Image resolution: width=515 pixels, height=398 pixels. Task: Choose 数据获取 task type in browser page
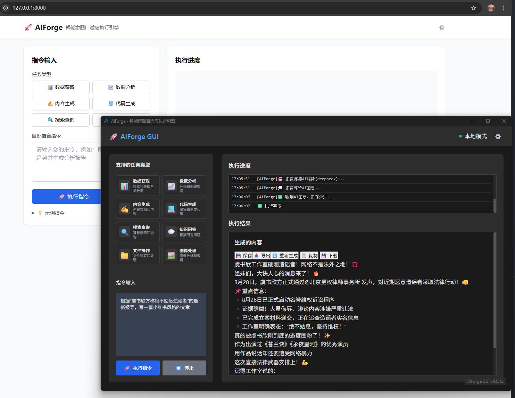click(x=61, y=87)
